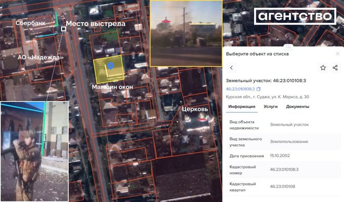Click the value Землепользование
The width and height of the screenshot is (344, 202).
(x=289, y=142)
